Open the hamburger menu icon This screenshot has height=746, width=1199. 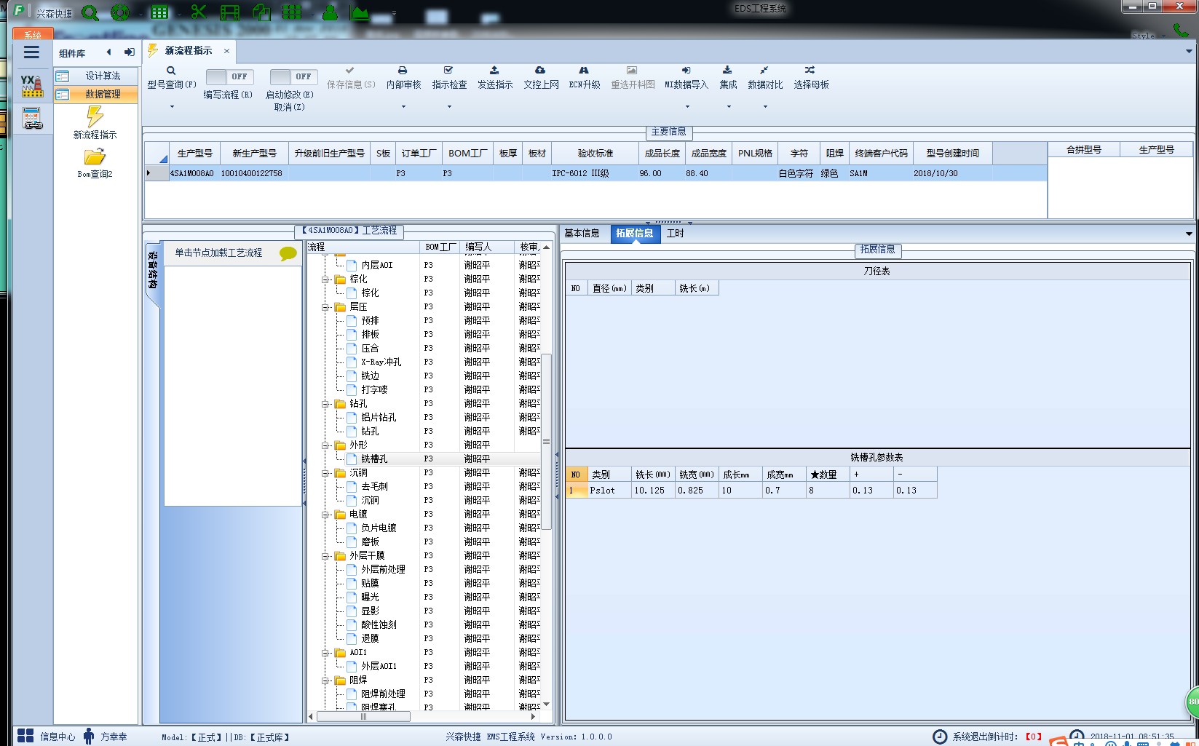(x=31, y=52)
